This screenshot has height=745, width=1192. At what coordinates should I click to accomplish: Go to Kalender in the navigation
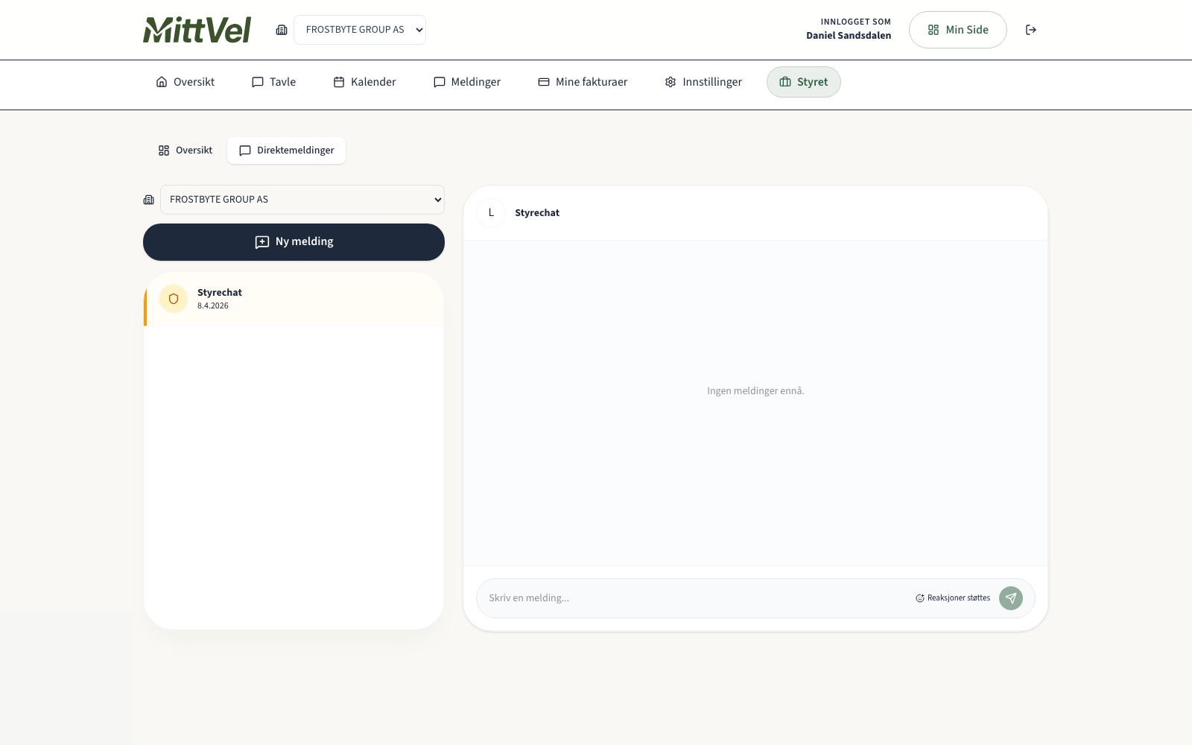pyautogui.click(x=364, y=82)
